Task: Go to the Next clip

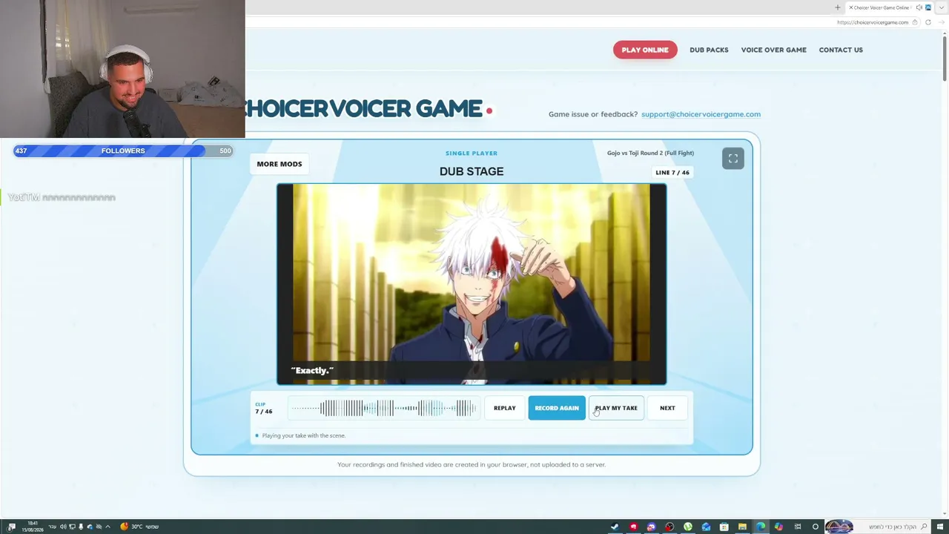Action: click(667, 408)
